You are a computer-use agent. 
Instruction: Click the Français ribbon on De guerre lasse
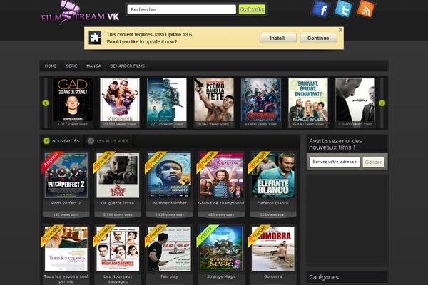[x=103, y=161]
